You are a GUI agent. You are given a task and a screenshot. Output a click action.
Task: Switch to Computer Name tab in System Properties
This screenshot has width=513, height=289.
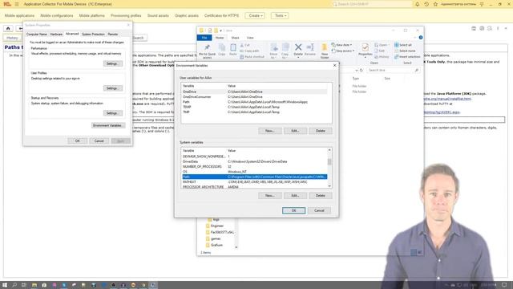pyautogui.click(x=37, y=34)
